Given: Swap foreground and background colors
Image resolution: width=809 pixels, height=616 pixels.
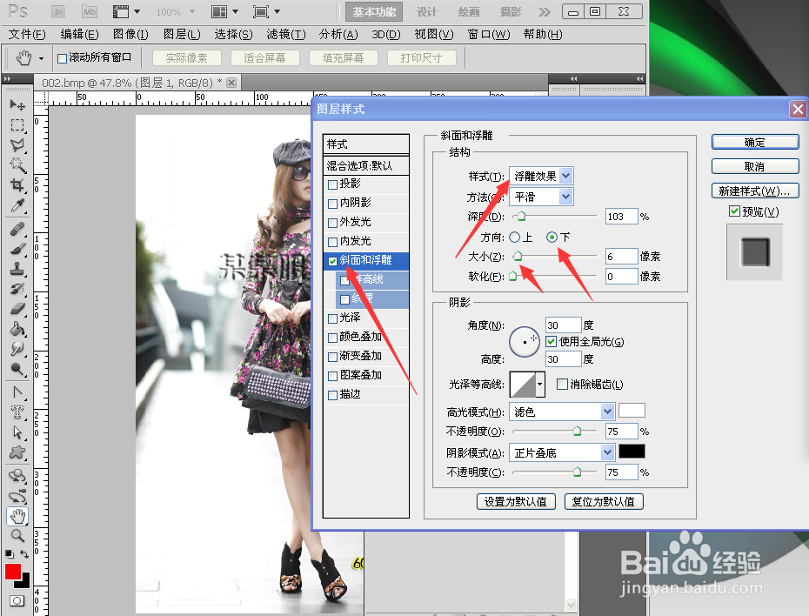Looking at the screenshot, I should pyautogui.click(x=24, y=554).
